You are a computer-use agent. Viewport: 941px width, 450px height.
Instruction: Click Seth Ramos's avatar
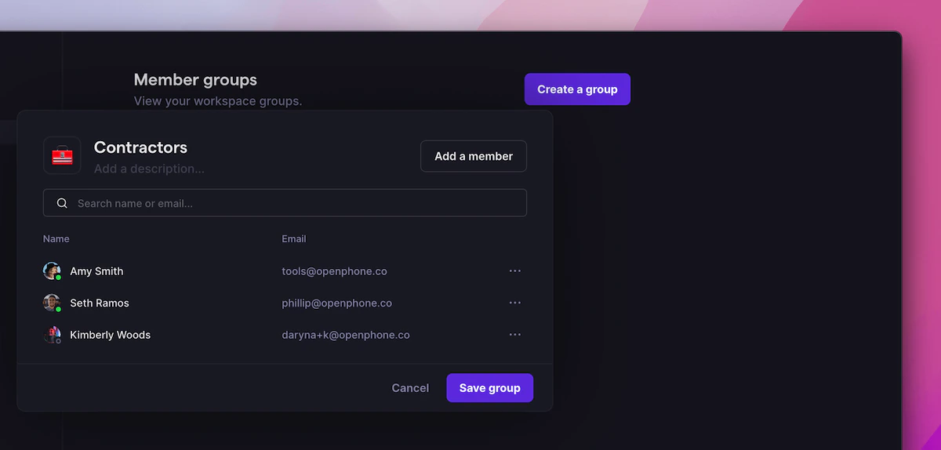pyautogui.click(x=52, y=303)
